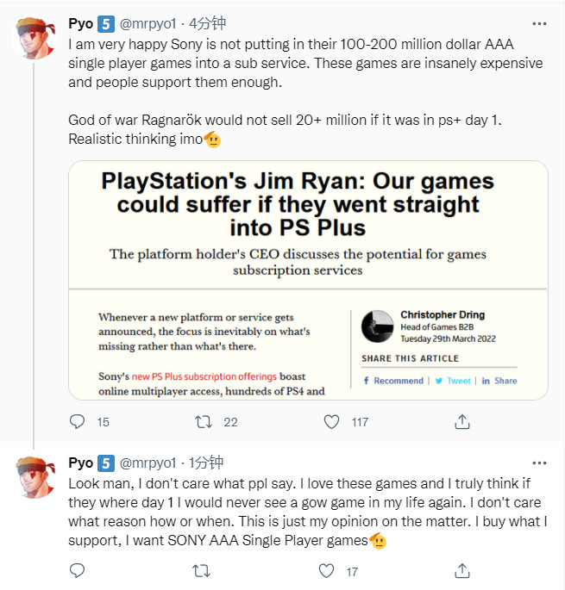Click the Pyo display name on second tweet
The image size is (565, 590).
[x=80, y=463]
